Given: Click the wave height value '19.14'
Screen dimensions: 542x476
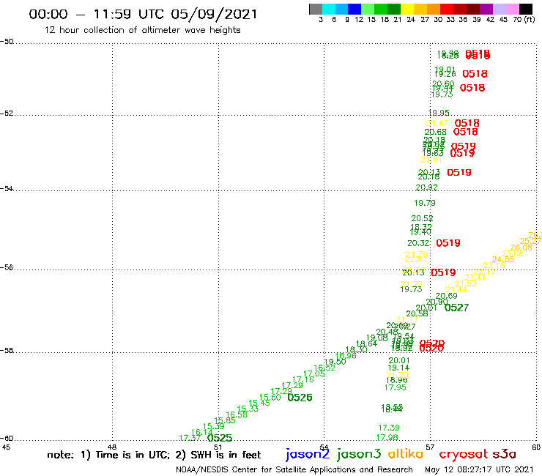Looking at the screenshot, I should [398, 368].
